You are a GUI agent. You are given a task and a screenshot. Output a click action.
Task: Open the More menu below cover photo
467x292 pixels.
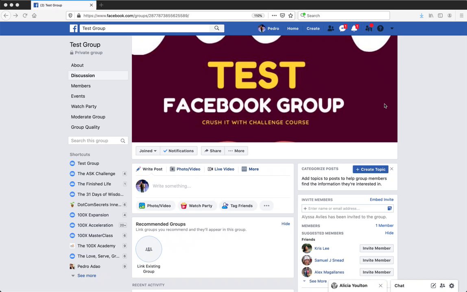click(236, 151)
